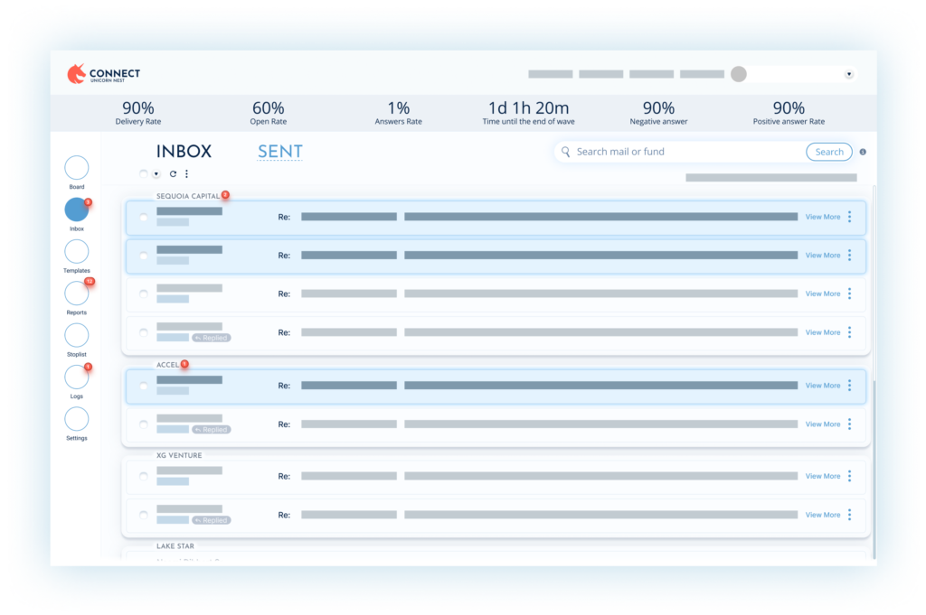Switch to the INBOX tab

184,152
